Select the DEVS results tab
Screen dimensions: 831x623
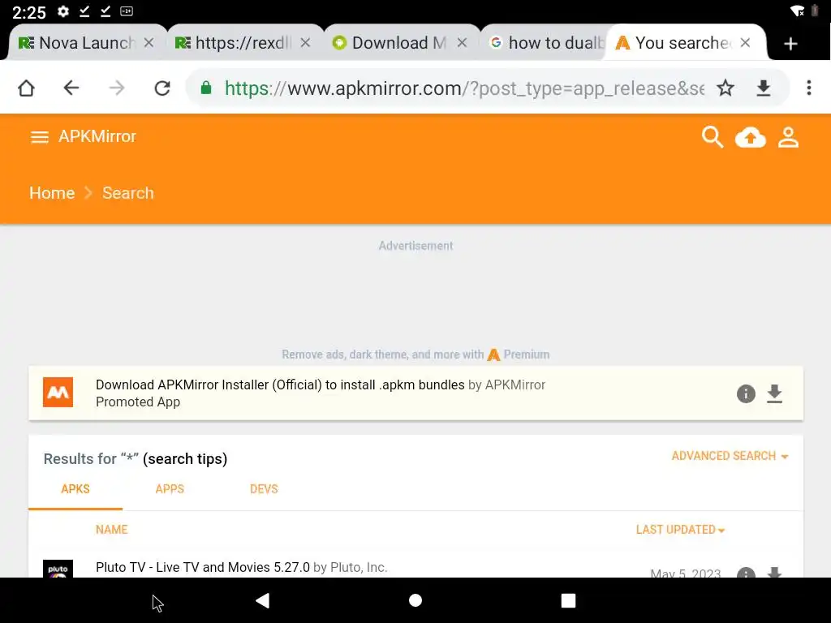(x=264, y=489)
